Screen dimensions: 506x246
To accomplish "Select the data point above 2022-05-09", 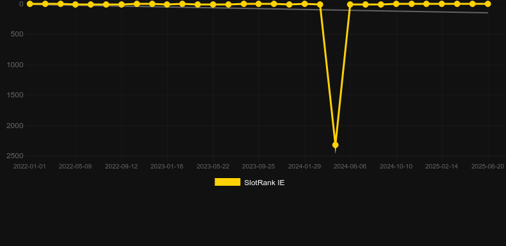I will (76, 4).
